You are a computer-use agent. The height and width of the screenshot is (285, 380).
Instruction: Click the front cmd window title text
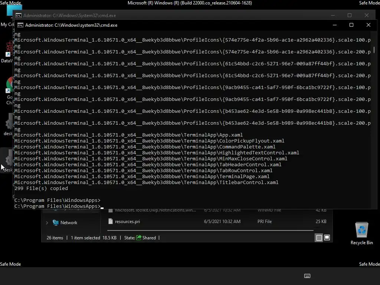click(x=71, y=25)
